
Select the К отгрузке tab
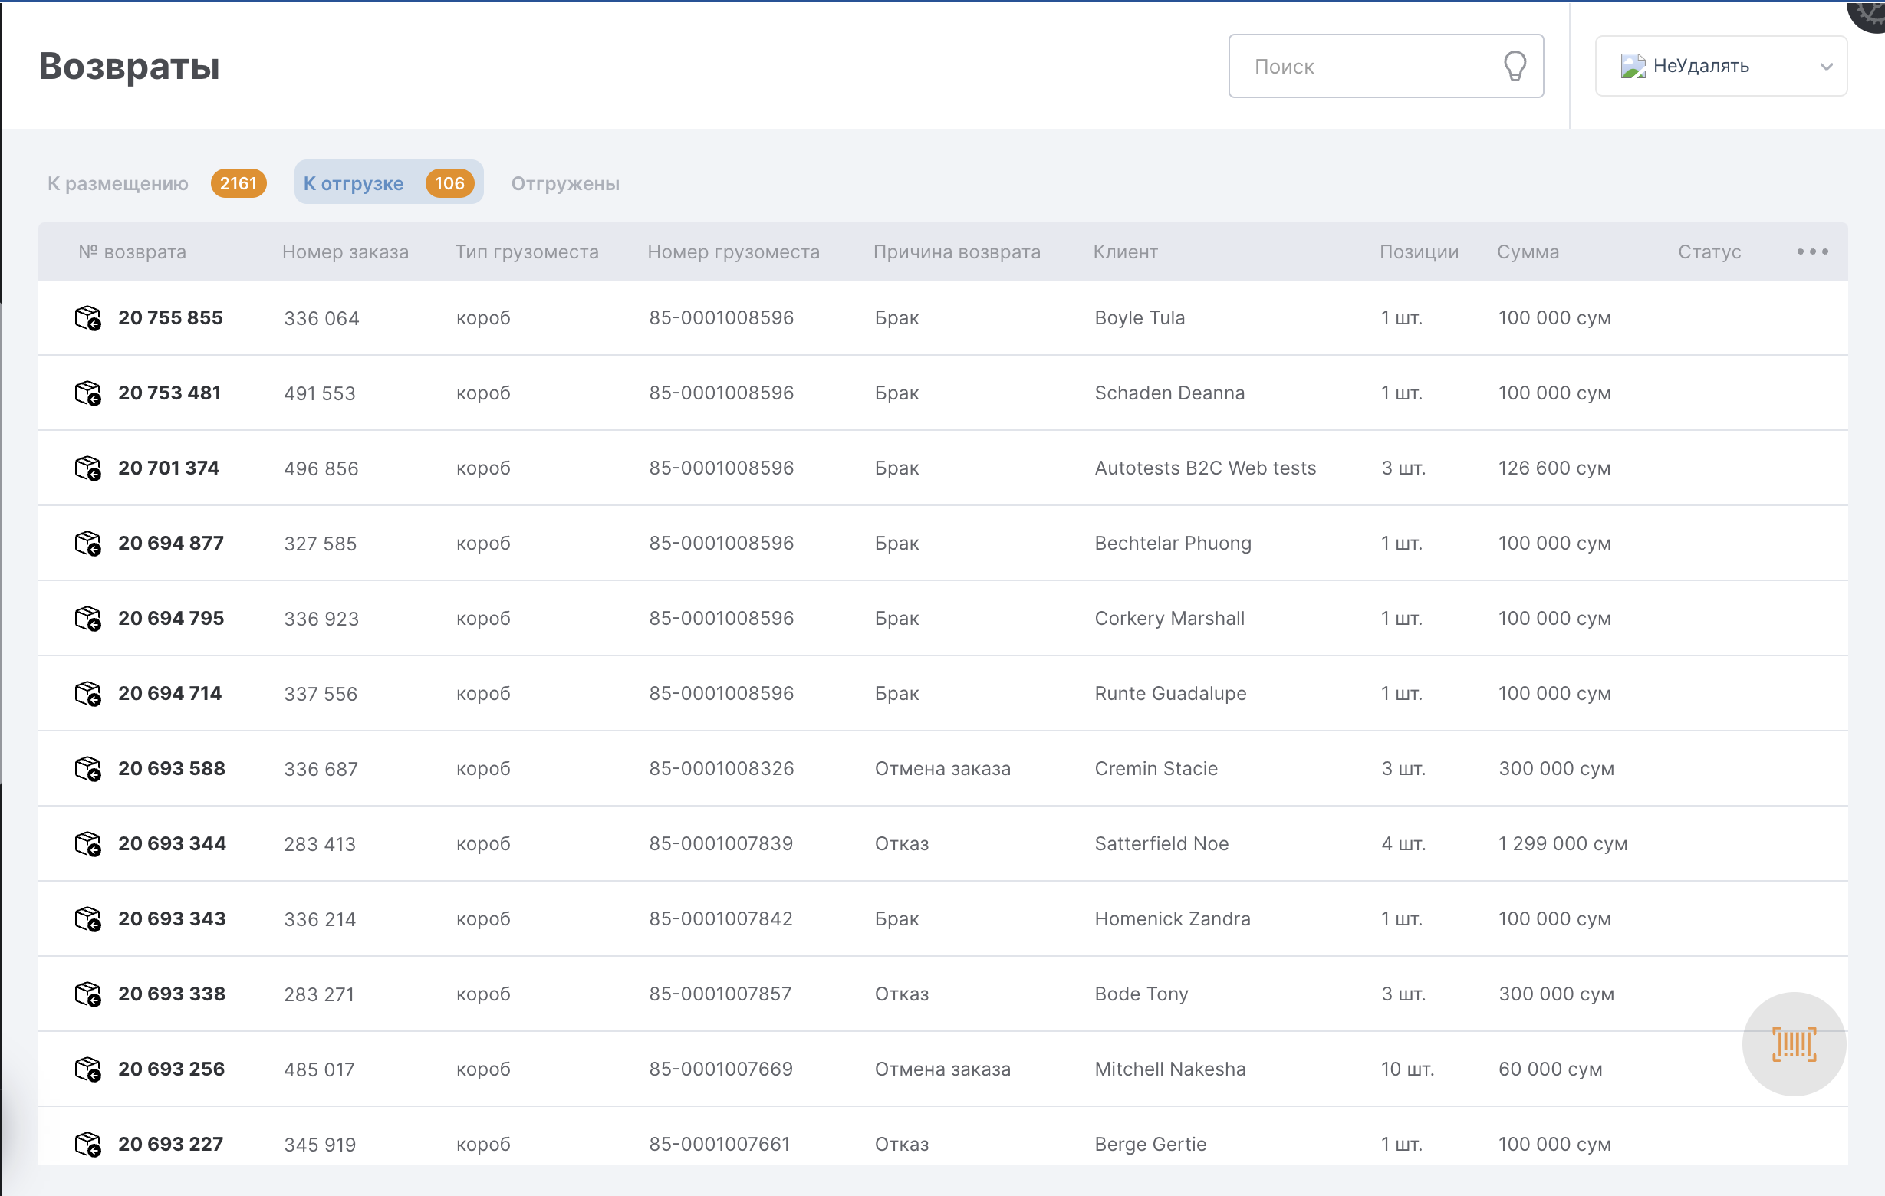point(354,183)
